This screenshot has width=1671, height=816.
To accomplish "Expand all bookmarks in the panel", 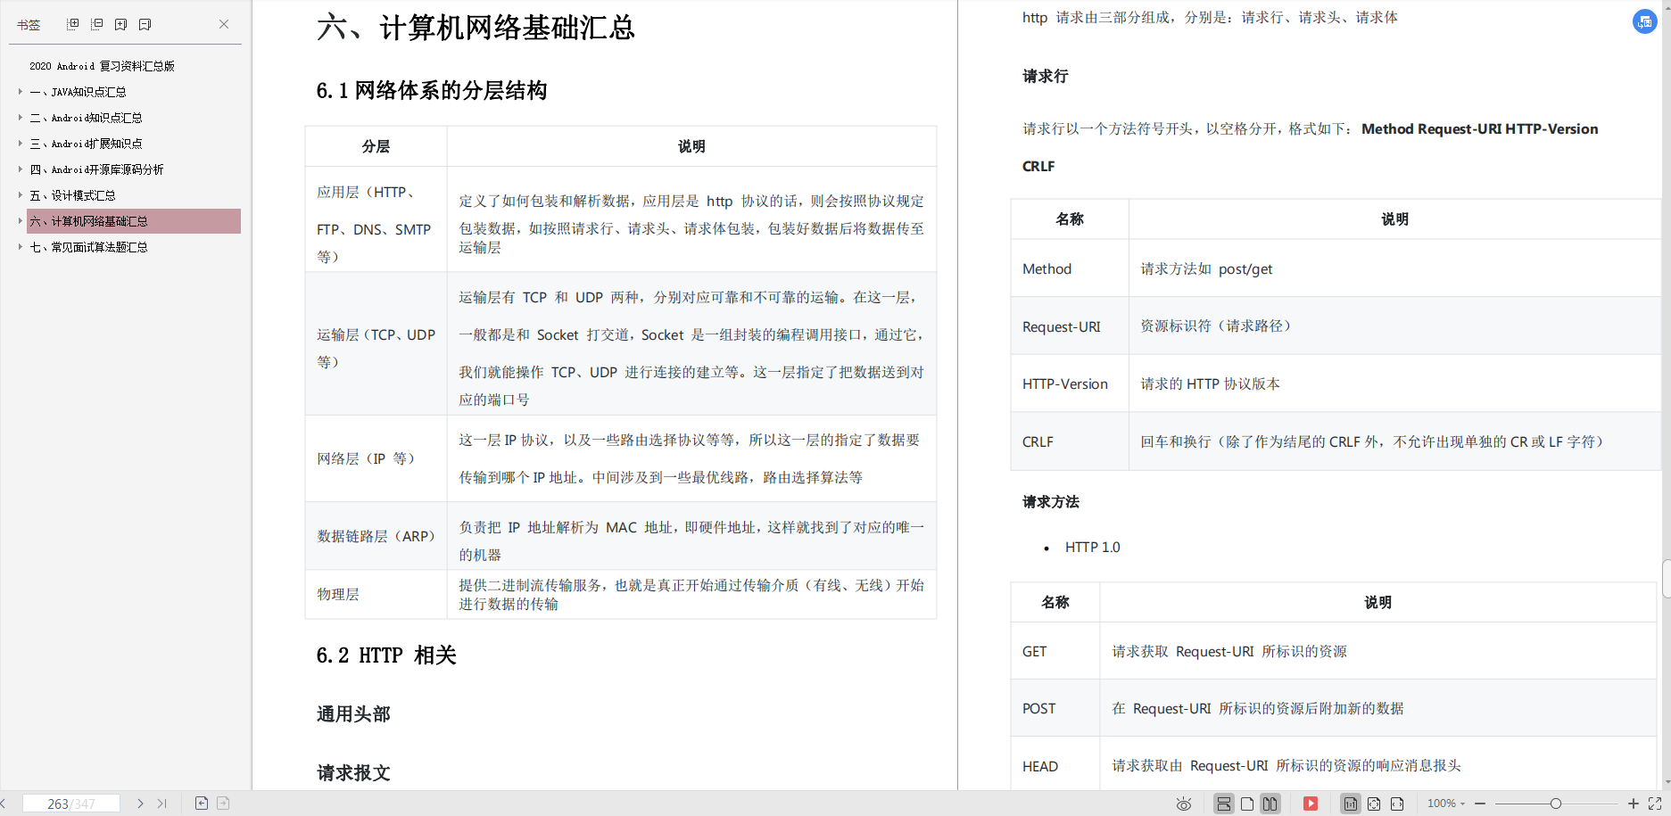I will tap(73, 23).
